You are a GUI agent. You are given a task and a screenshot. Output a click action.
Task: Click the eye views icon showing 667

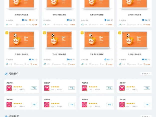(x=65, y=25)
